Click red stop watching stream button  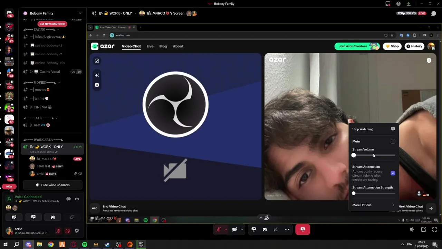point(302,229)
